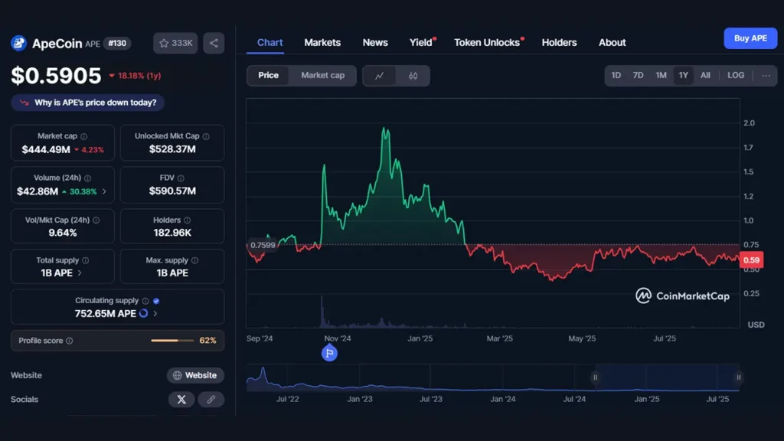Show Market cap info tooltip icon
784x441 pixels.
point(84,136)
